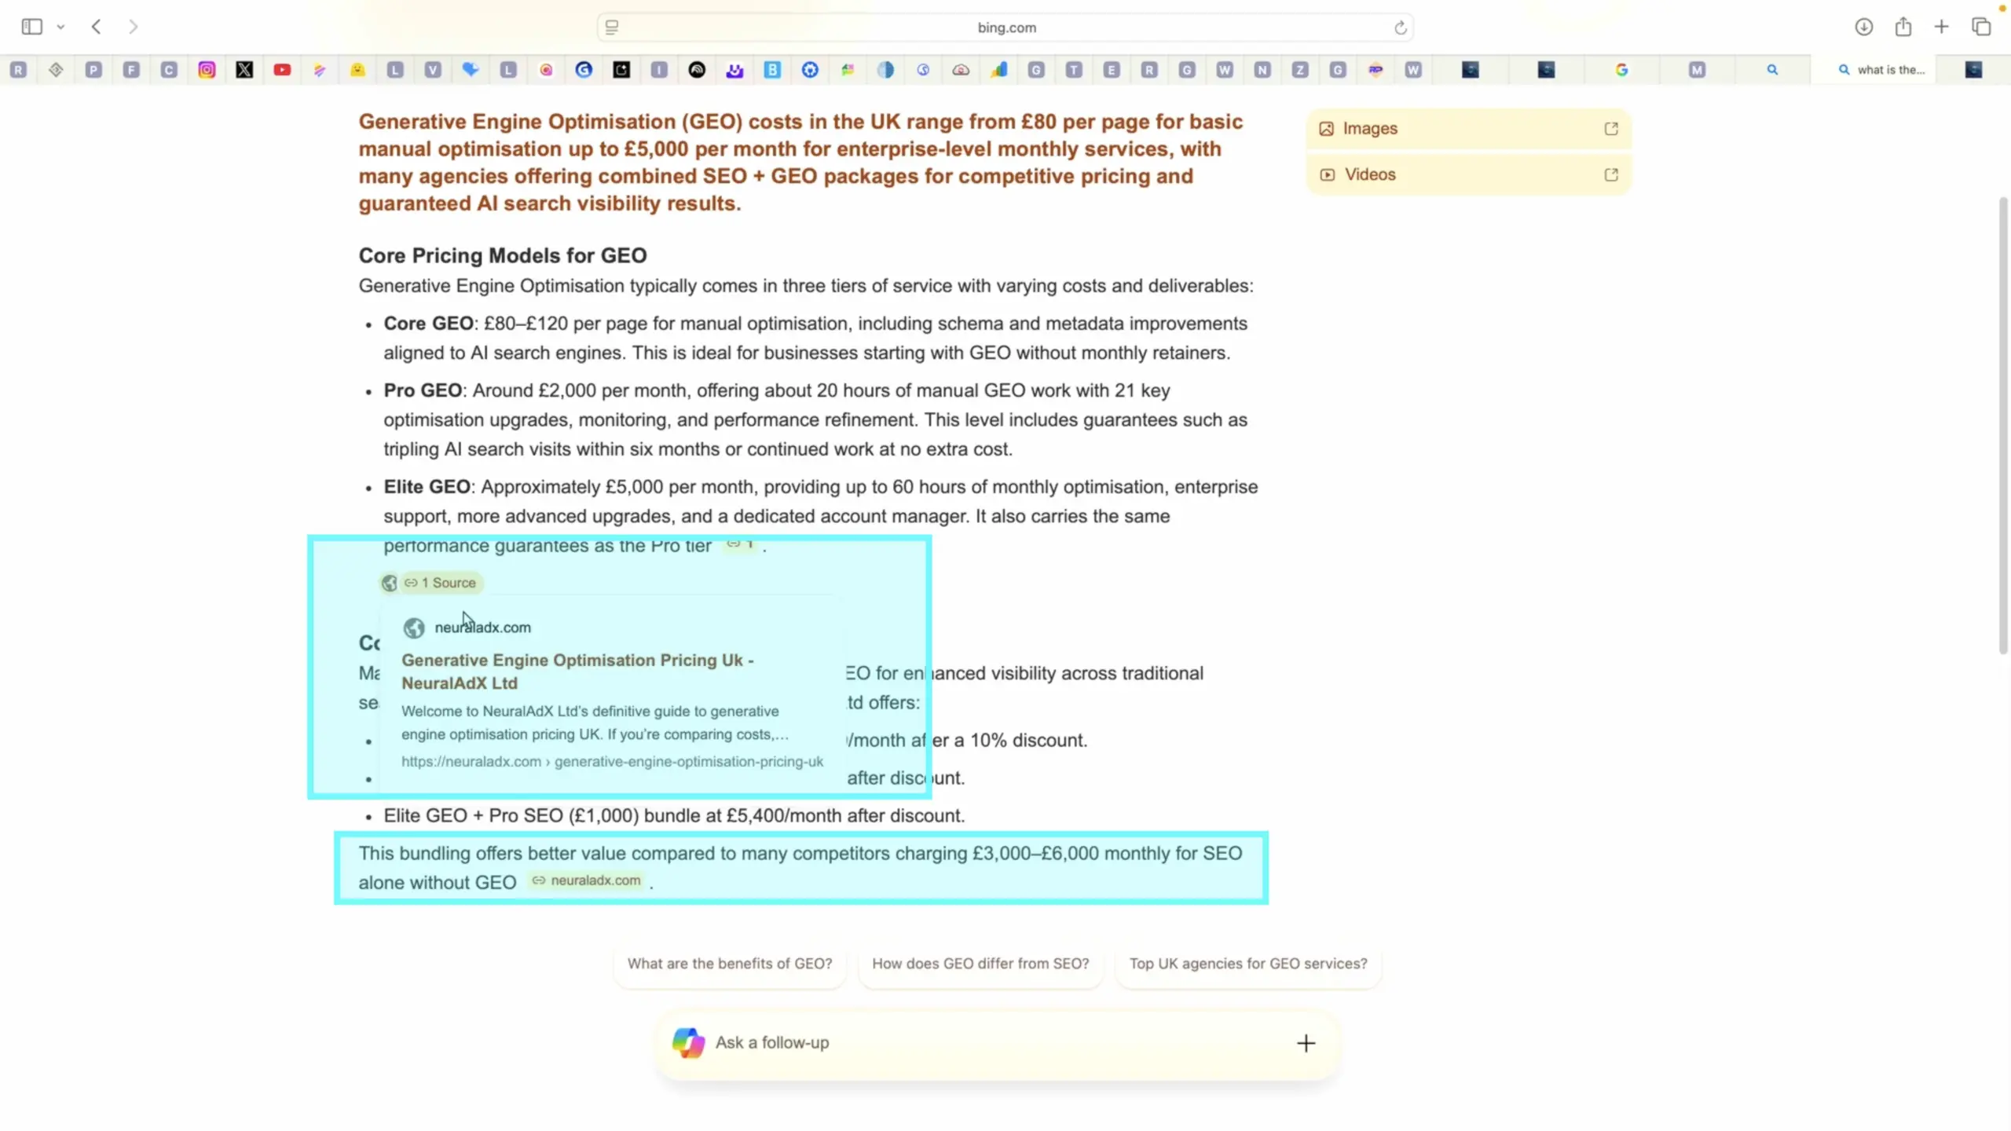This screenshot has width=2011, height=1131.
Task: Switch to the "what is the..." tab
Action: [1881, 70]
